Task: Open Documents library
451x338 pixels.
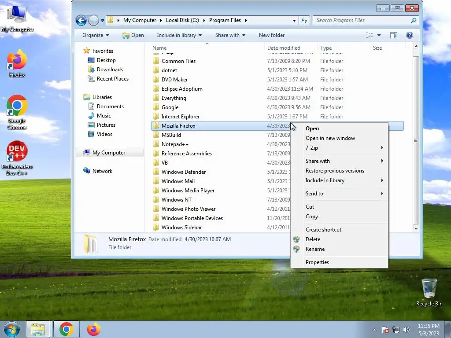Action: pos(106,107)
